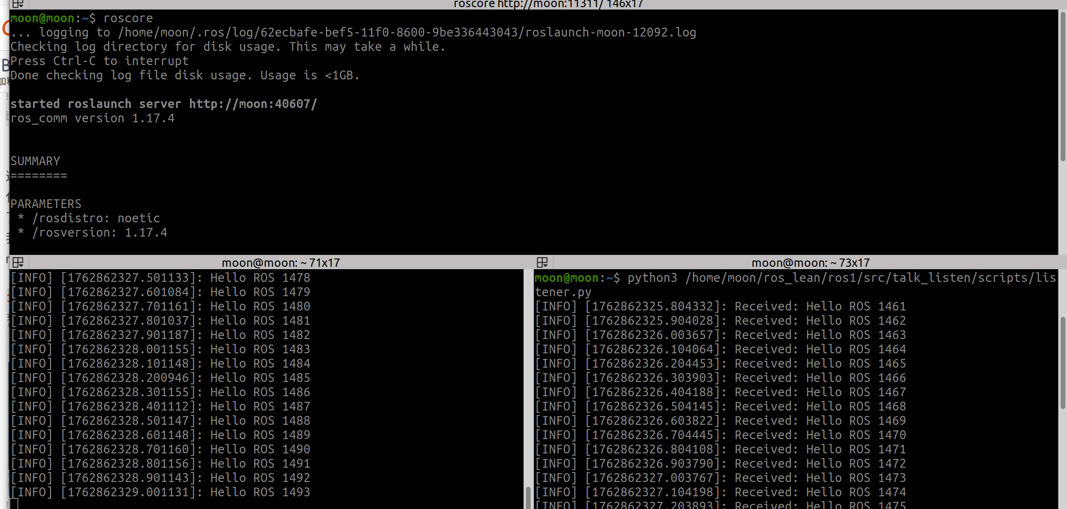Click the 'ros_comm version 1.17.4' line

pyautogui.click(x=92, y=118)
